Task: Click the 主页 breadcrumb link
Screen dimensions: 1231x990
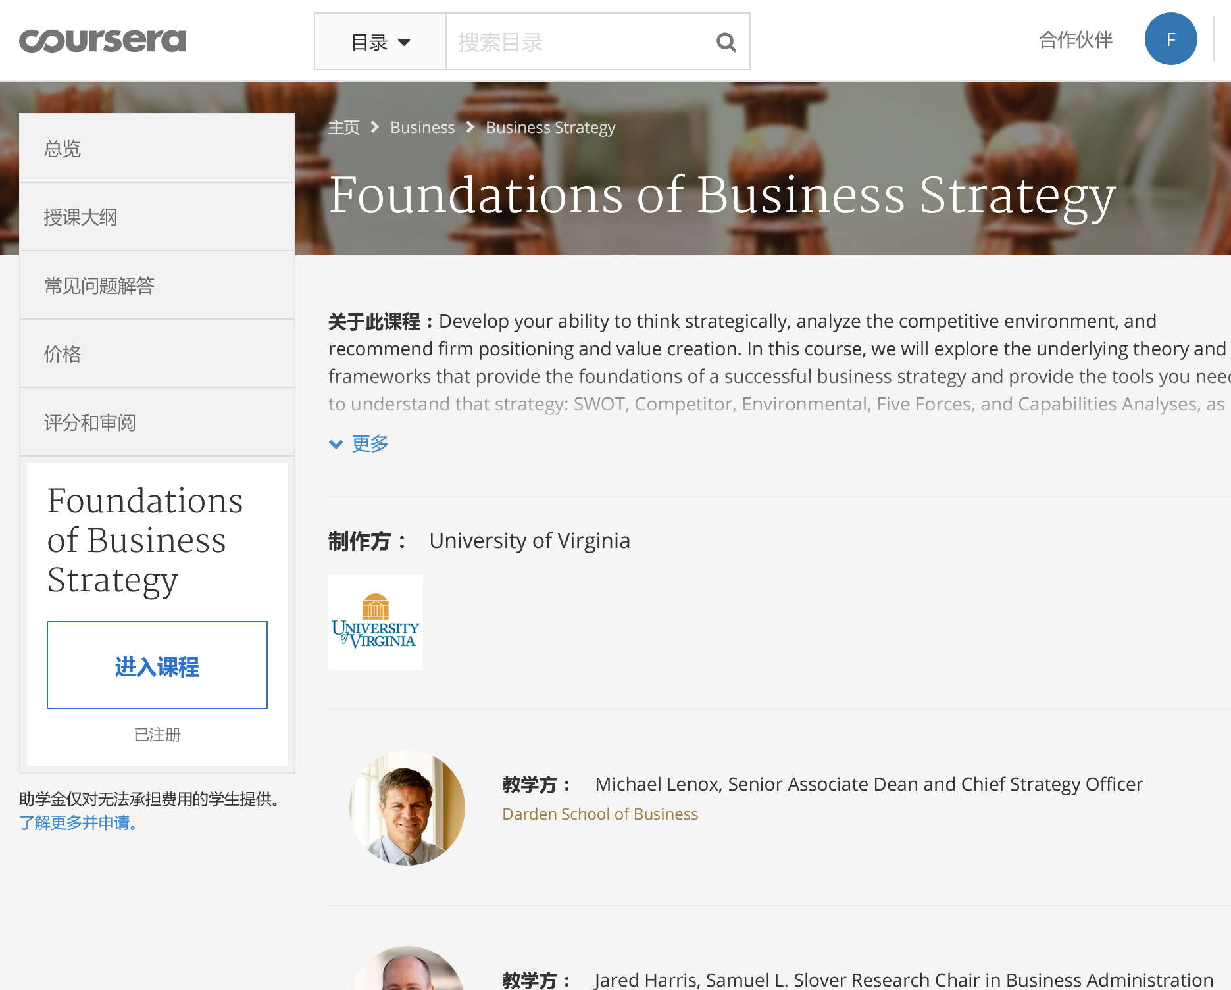Action: pyautogui.click(x=344, y=128)
